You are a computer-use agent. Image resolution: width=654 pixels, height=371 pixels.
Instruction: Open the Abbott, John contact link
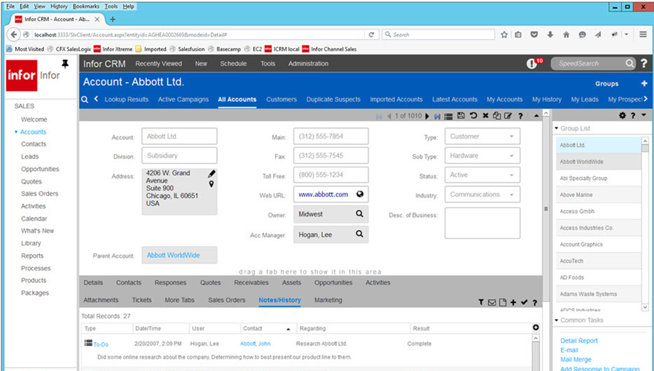[x=255, y=344]
